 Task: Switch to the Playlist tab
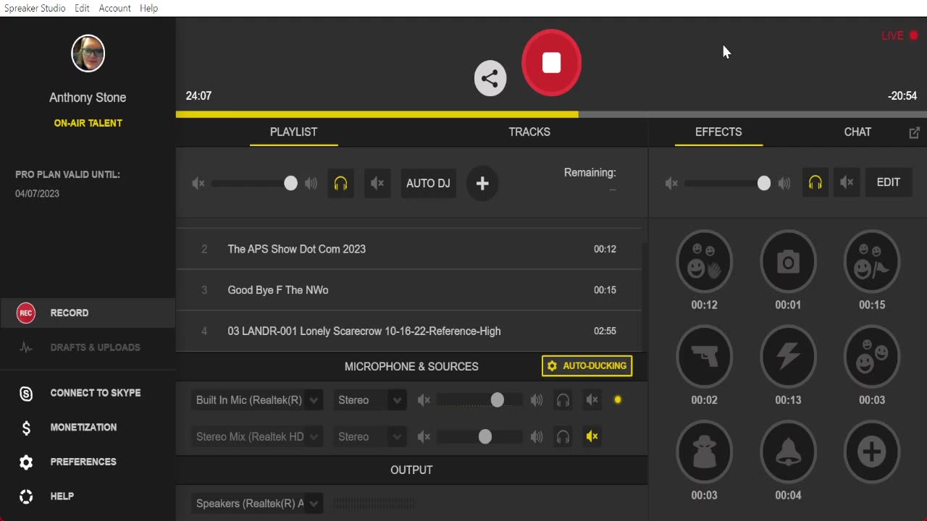293,132
